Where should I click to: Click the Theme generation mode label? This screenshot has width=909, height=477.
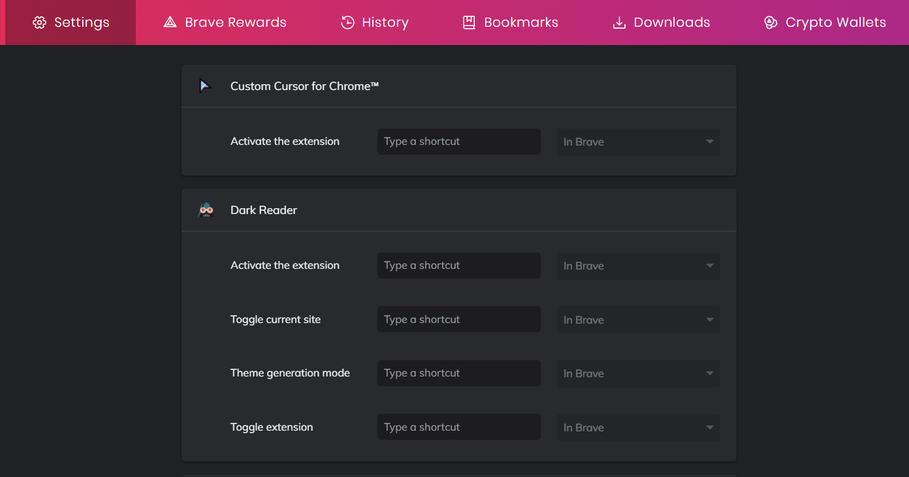coord(290,373)
